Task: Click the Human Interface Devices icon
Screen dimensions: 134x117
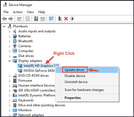Action: 15,86
